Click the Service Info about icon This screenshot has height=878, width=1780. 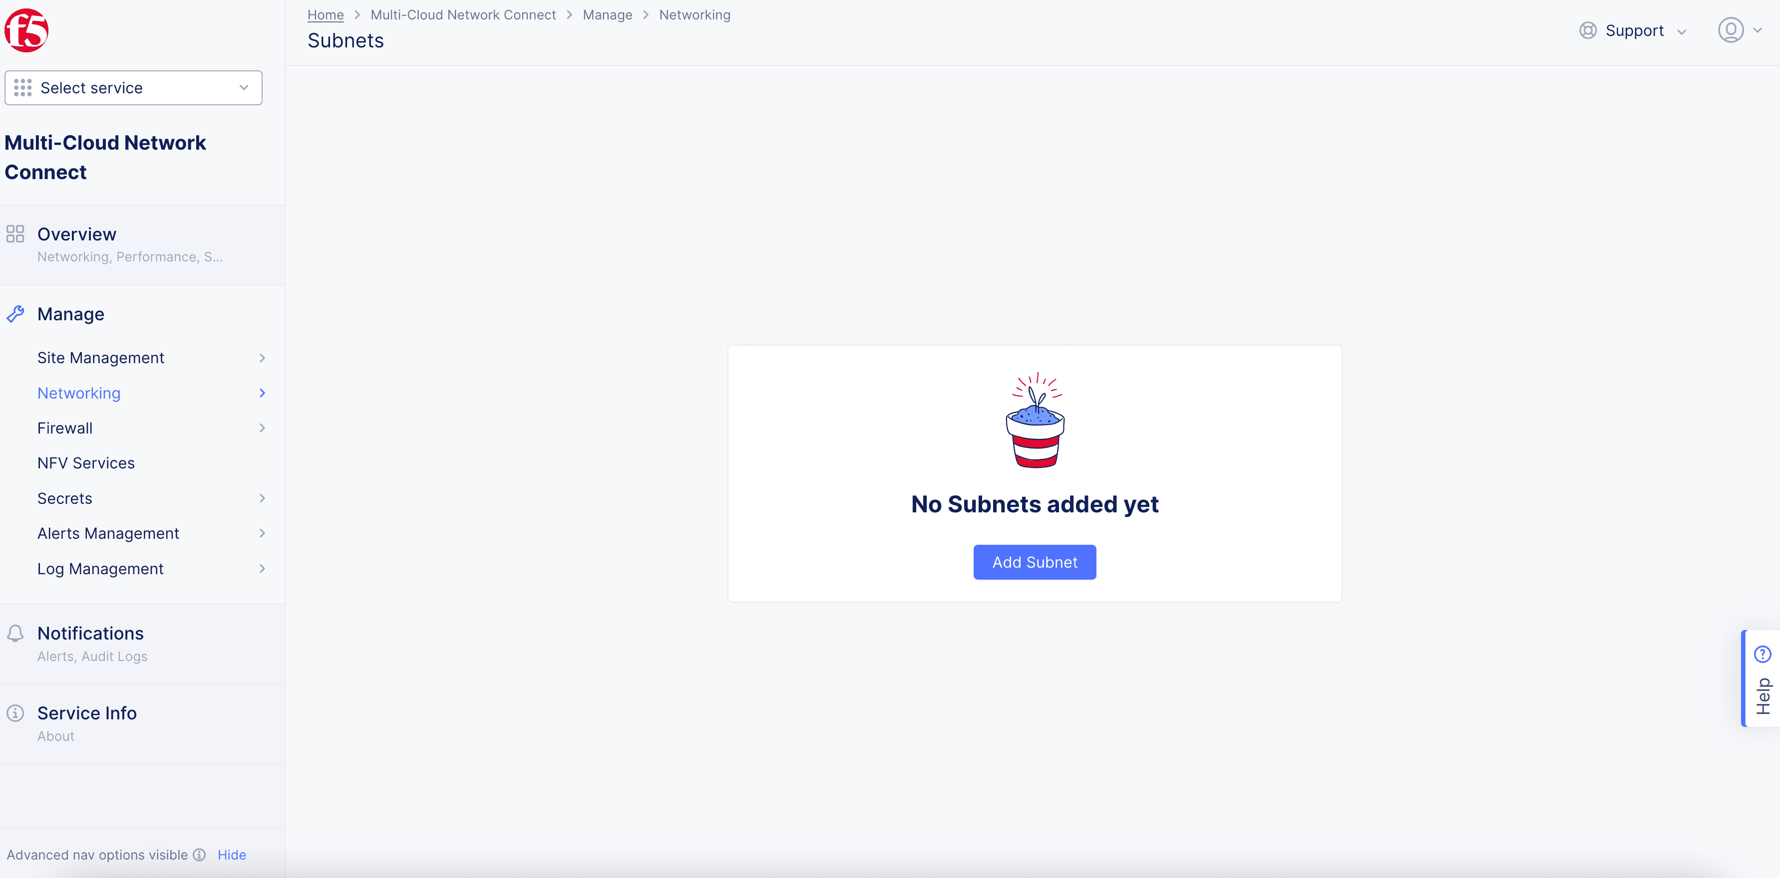point(15,713)
